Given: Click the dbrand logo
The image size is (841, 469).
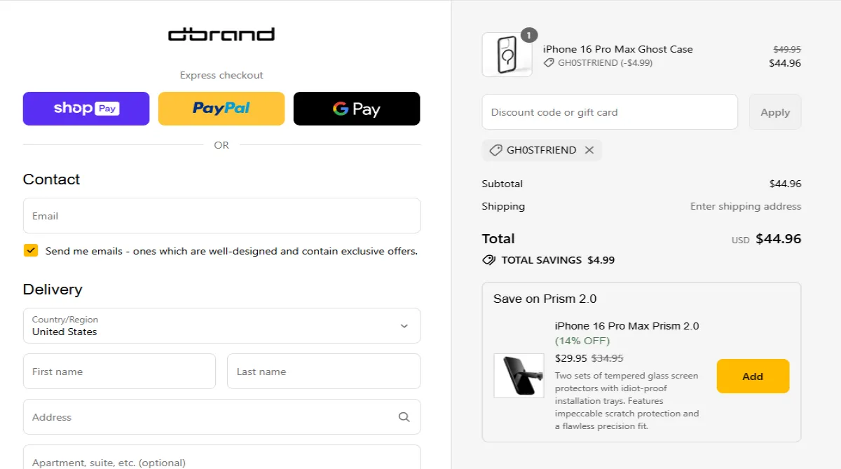Looking at the screenshot, I should click(x=221, y=34).
